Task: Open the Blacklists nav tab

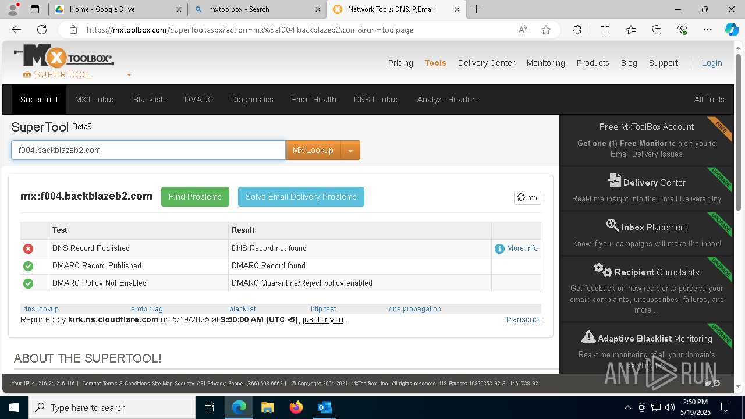Action: [x=150, y=100]
